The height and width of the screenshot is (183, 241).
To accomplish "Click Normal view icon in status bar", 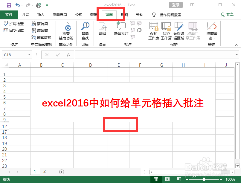I will [x=156, y=179].
